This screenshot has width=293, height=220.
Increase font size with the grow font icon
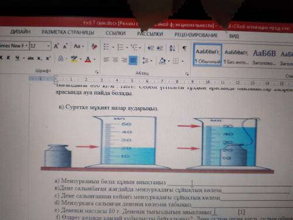tap(56, 46)
